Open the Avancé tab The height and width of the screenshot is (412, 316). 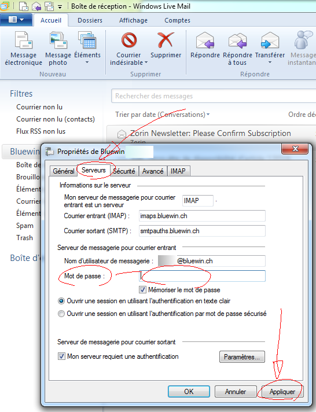153,171
